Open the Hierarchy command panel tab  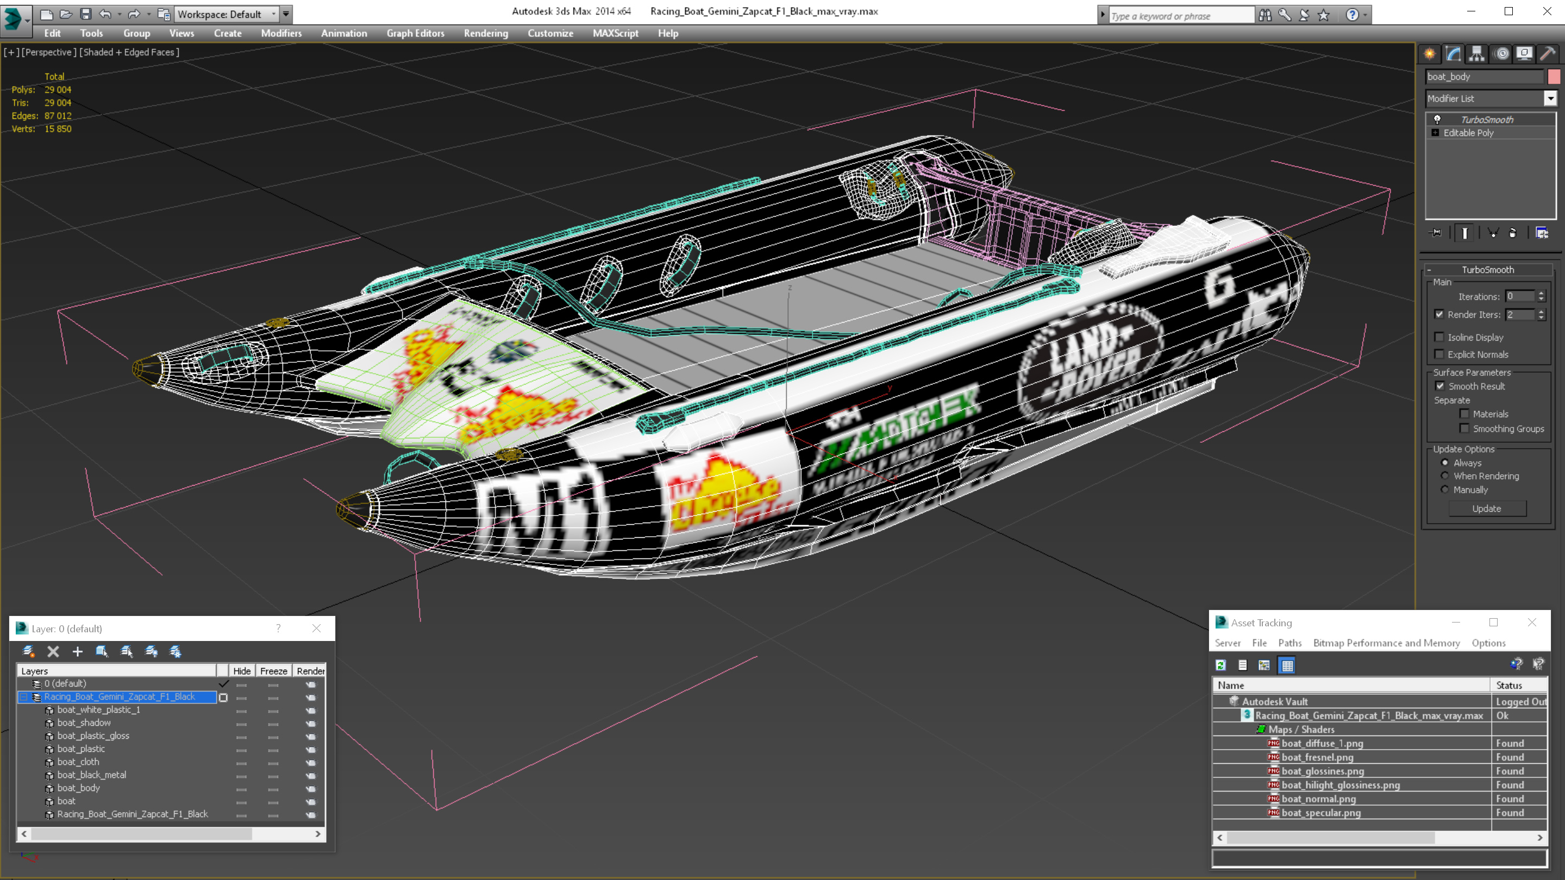pyautogui.click(x=1477, y=54)
